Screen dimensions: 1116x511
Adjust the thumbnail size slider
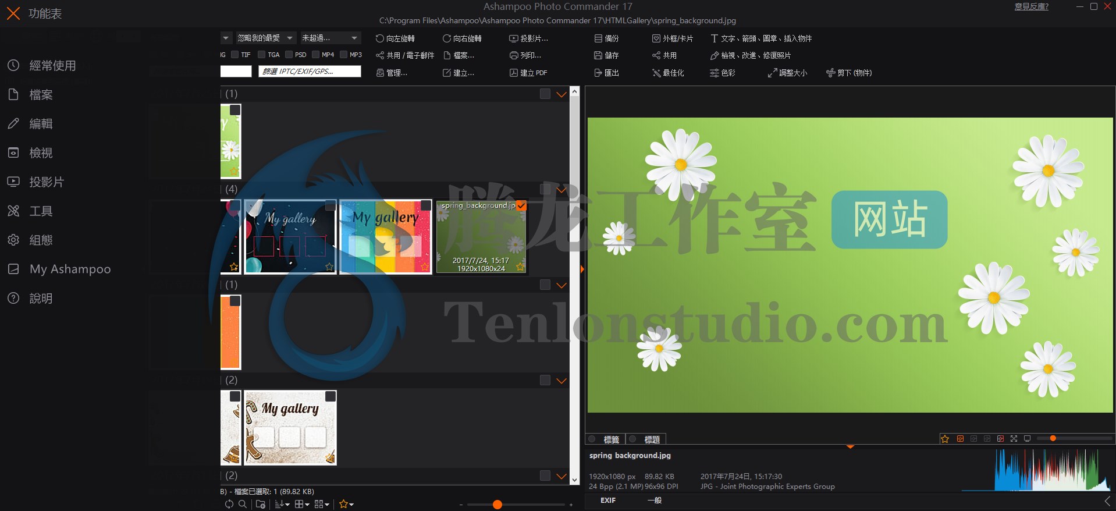click(497, 505)
